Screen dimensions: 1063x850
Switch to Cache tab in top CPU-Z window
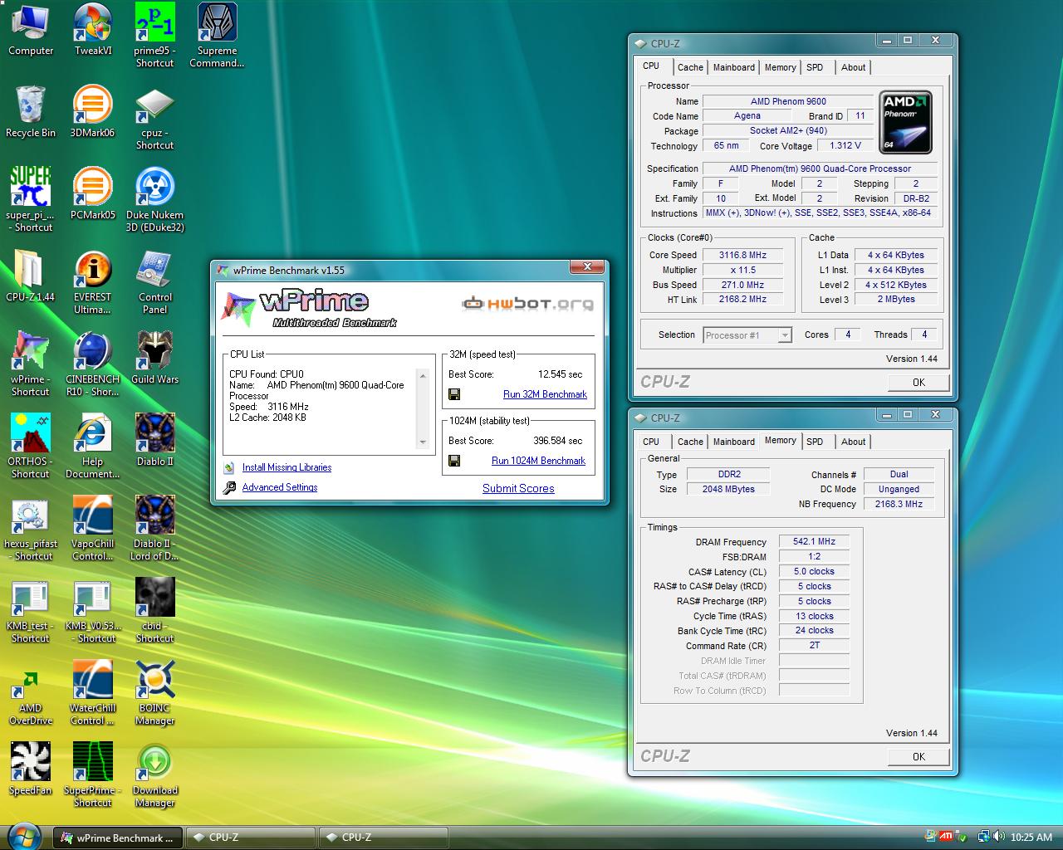690,67
